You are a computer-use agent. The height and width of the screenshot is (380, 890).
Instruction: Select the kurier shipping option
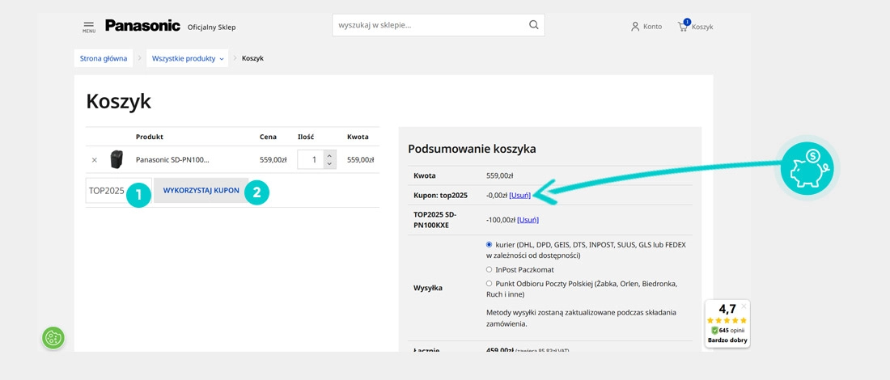click(x=489, y=244)
